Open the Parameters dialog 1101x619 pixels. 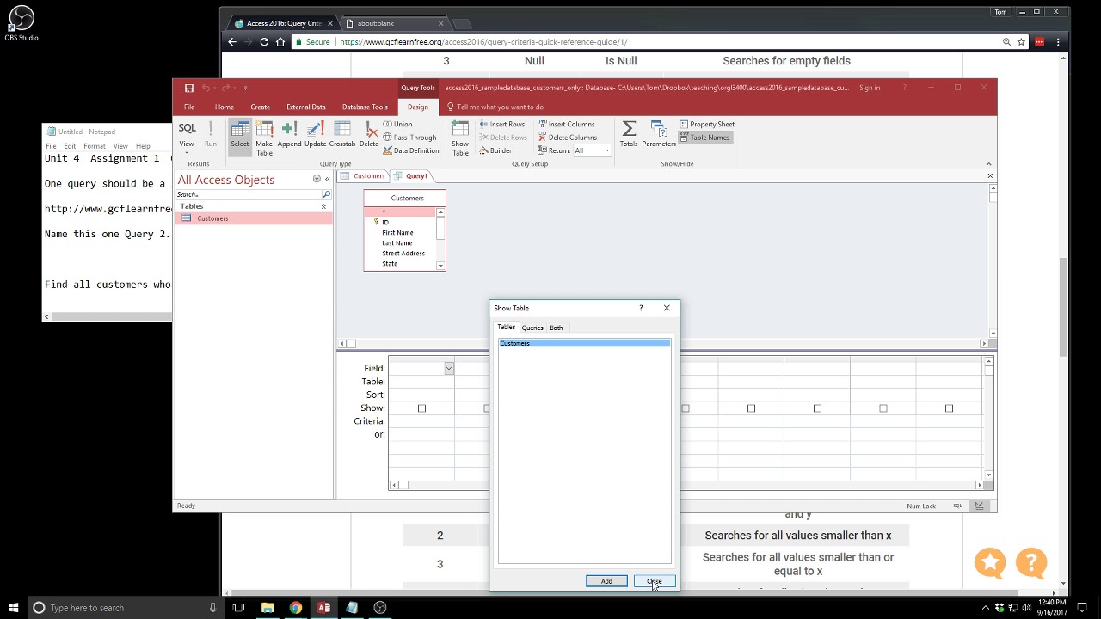click(x=659, y=134)
